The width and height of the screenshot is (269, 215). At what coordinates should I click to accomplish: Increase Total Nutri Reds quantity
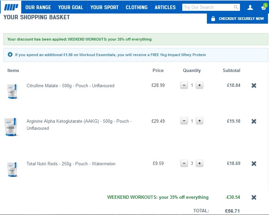pyautogui.click(x=199, y=164)
